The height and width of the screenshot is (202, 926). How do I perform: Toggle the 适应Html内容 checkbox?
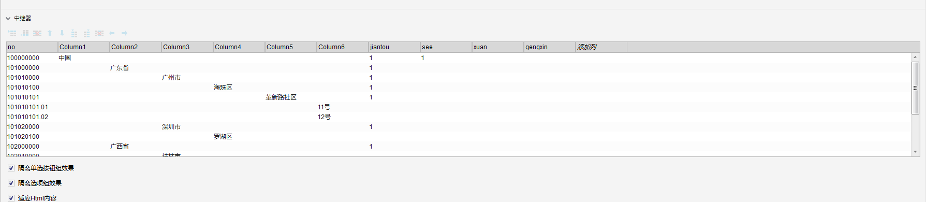(11, 198)
